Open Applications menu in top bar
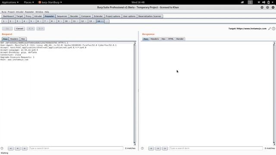This screenshot has height=155, width=276. [10, 2]
